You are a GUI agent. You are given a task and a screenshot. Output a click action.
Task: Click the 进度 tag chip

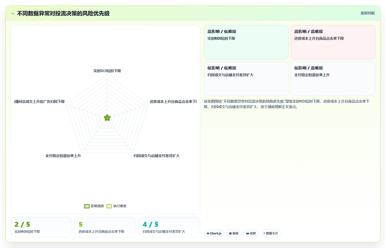tap(251, 233)
